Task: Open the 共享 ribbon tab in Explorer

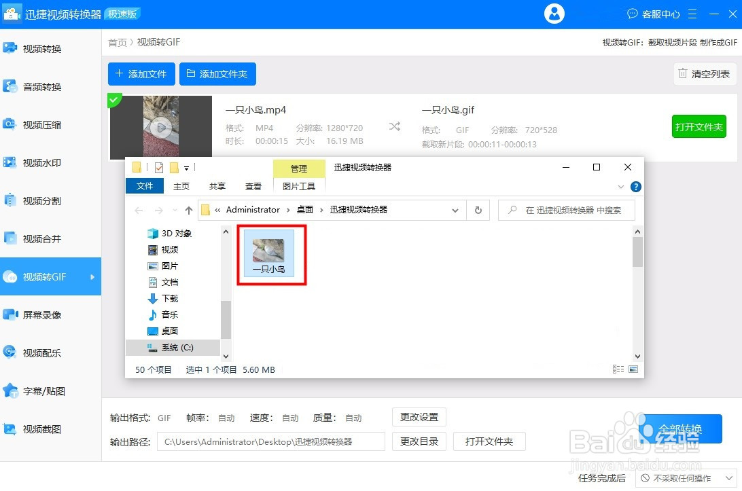Action: (217, 186)
